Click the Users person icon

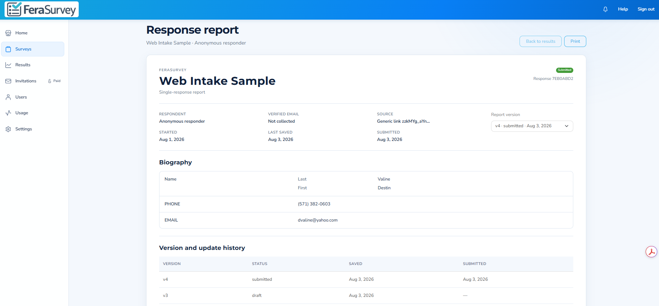tap(8, 97)
